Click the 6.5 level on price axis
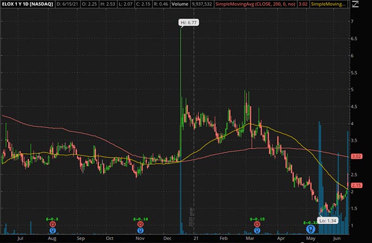372x243 pixels. point(354,38)
